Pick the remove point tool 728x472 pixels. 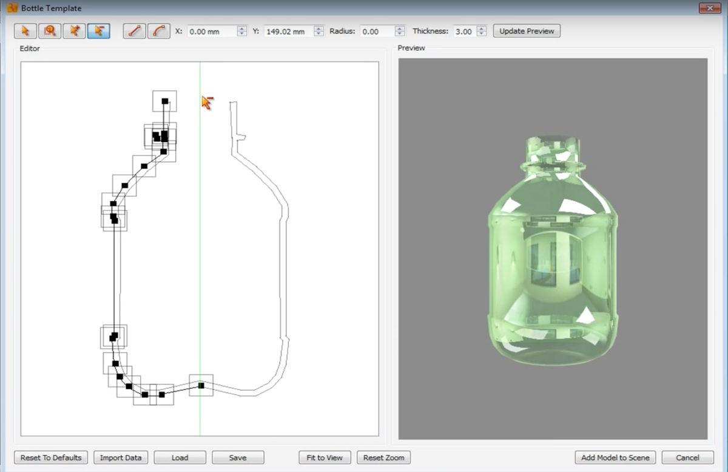point(98,31)
